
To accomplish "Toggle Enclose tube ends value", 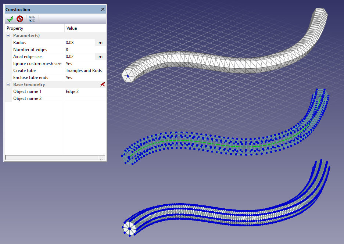I will pyautogui.click(x=85, y=78).
